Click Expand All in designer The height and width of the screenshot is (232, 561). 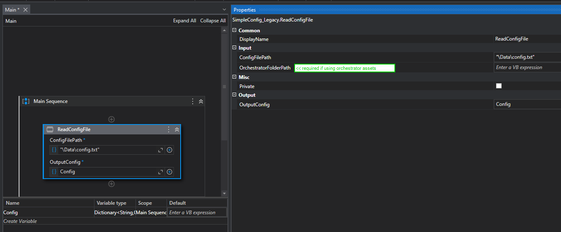(184, 21)
